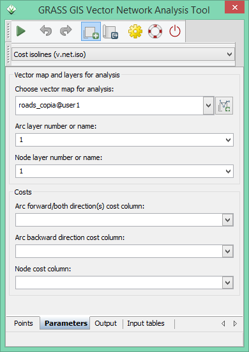The height and width of the screenshot is (352, 249).
Task: Click the add vector map icon beside roads_copia
Action: pos(224,106)
